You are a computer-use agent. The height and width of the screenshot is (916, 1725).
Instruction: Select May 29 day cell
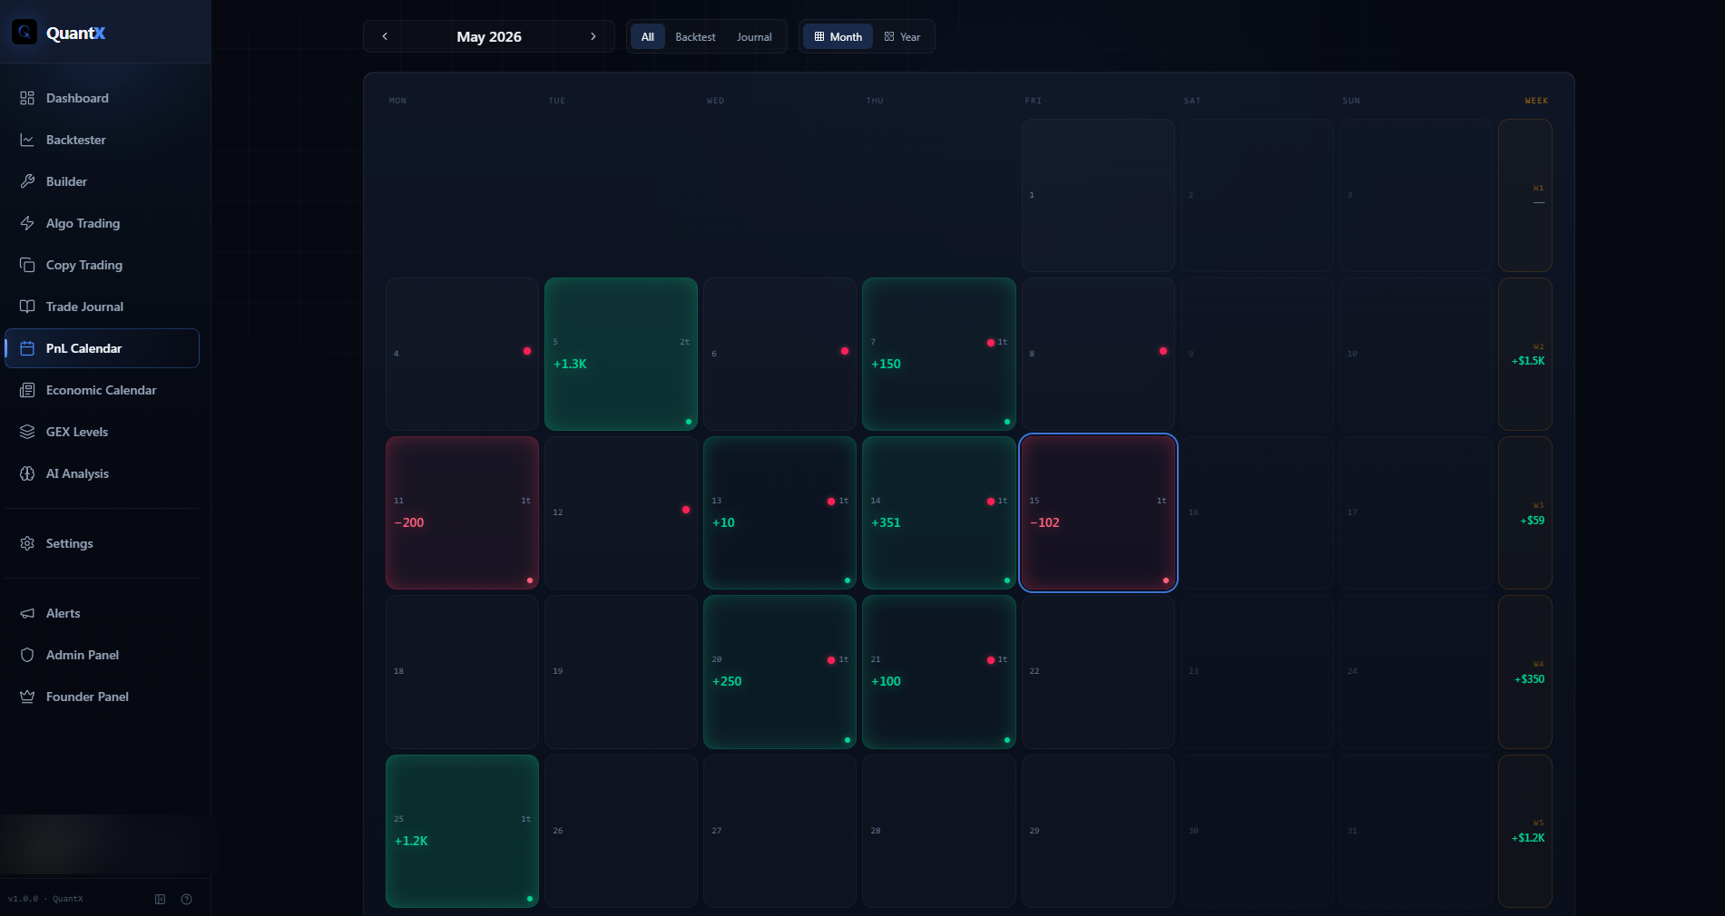pyautogui.click(x=1098, y=831)
